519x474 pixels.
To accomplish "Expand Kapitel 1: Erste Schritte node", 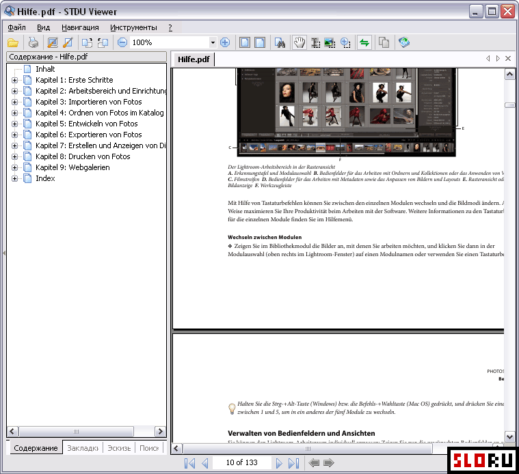I will pyautogui.click(x=14, y=80).
